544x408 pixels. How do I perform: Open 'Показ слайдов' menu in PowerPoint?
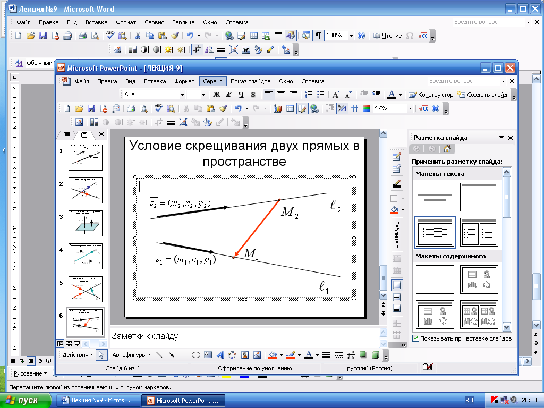tap(251, 81)
